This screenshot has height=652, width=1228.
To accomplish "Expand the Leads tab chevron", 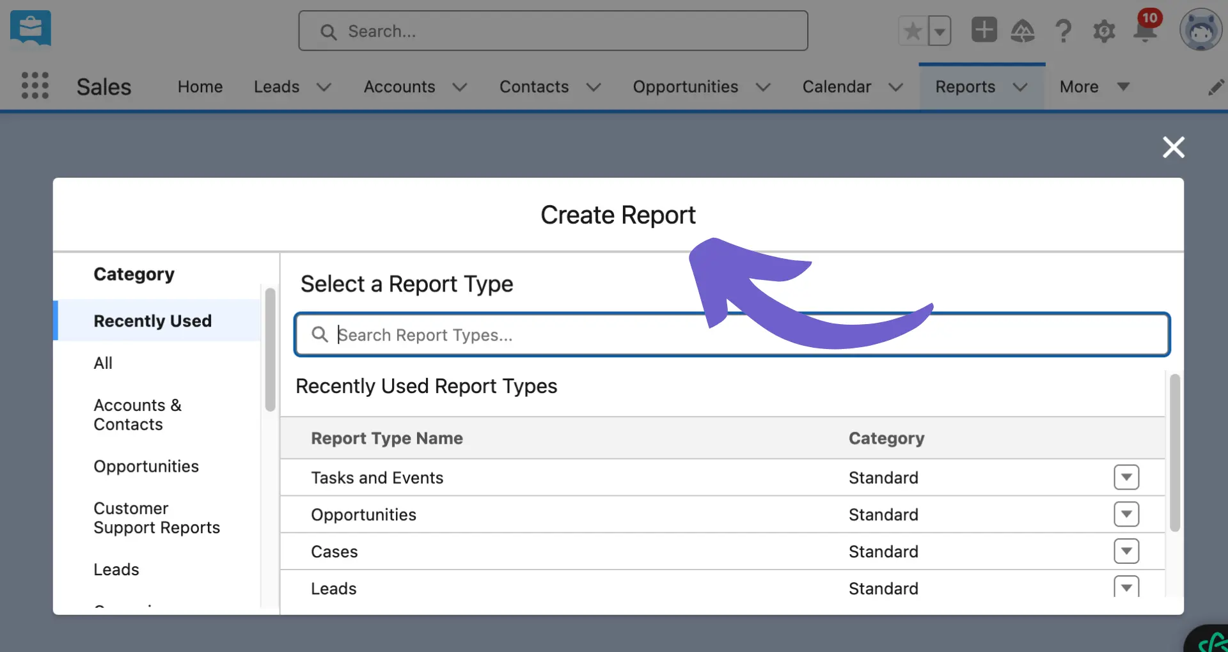I will tap(324, 87).
